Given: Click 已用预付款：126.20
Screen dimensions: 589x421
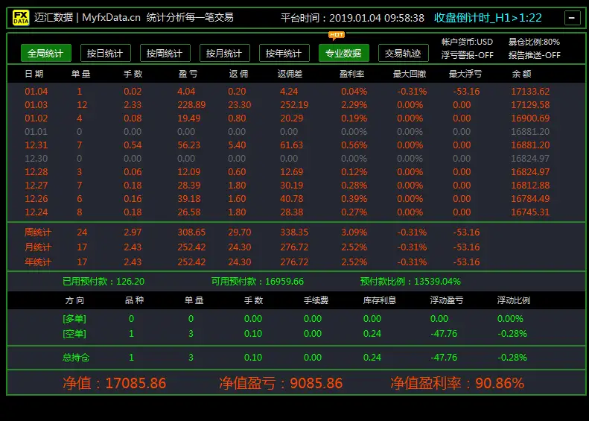Looking at the screenshot, I should coord(104,281).
